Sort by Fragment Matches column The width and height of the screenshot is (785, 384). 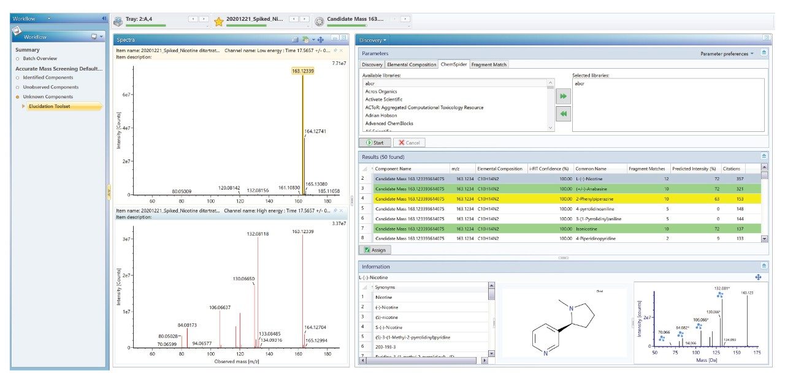point(648,169)
